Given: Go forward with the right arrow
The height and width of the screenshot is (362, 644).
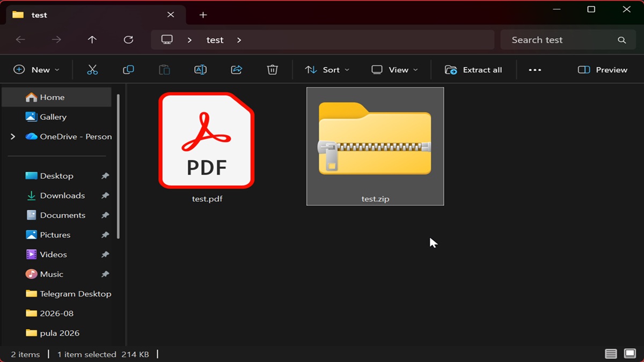Looking at the screenshot, I should coord(56,40).
